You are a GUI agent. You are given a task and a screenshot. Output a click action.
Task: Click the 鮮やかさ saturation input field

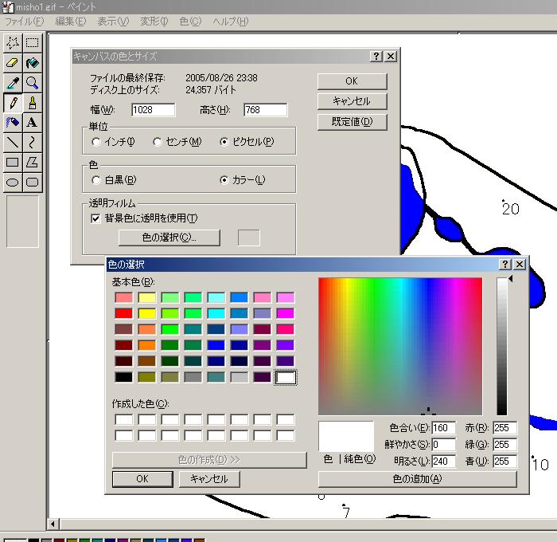click(444, 445)
